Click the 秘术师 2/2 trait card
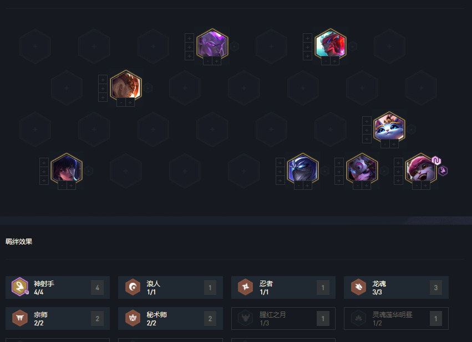This screenshot has height=342, width=472. coord(170,319)
